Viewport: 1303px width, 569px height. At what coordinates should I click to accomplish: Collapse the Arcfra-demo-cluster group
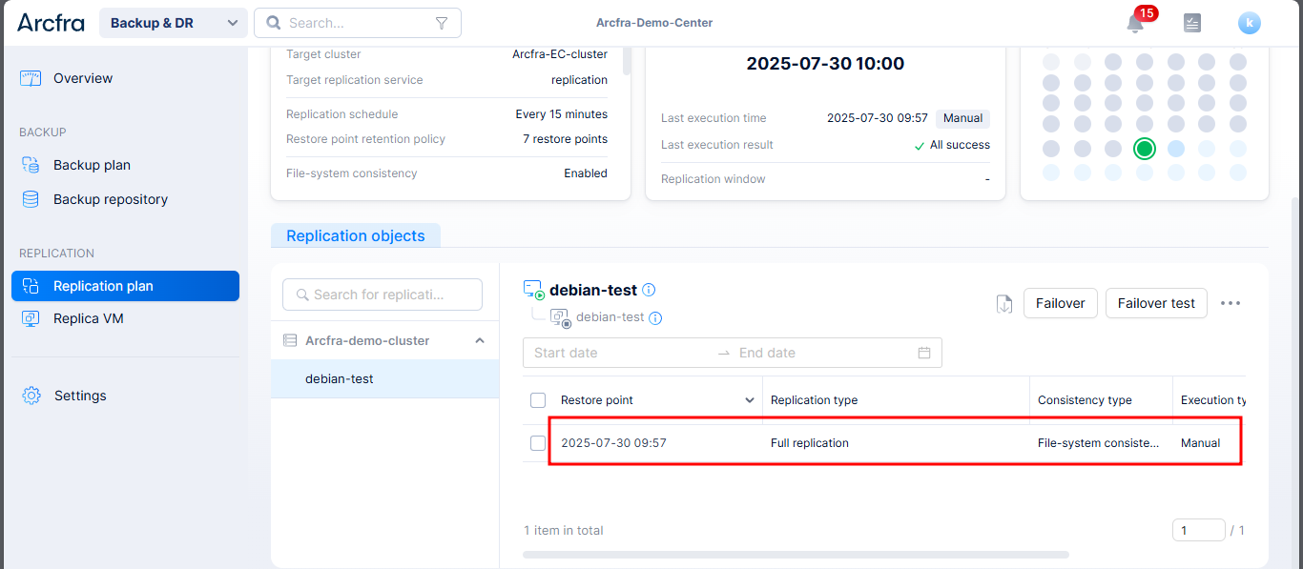480,340
